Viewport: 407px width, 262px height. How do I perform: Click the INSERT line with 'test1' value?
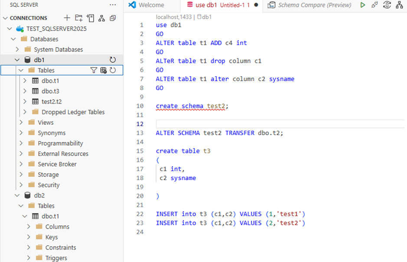[231, 214]
